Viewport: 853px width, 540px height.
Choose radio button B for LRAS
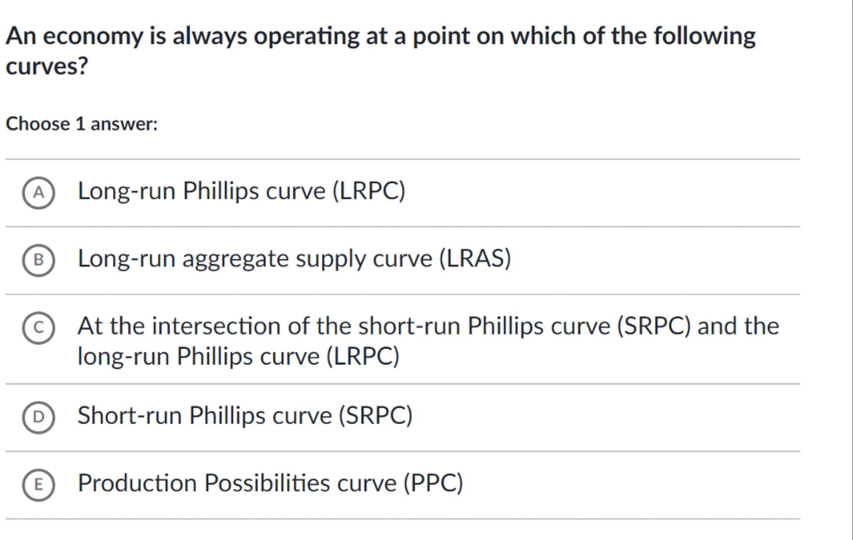[38, 260]
